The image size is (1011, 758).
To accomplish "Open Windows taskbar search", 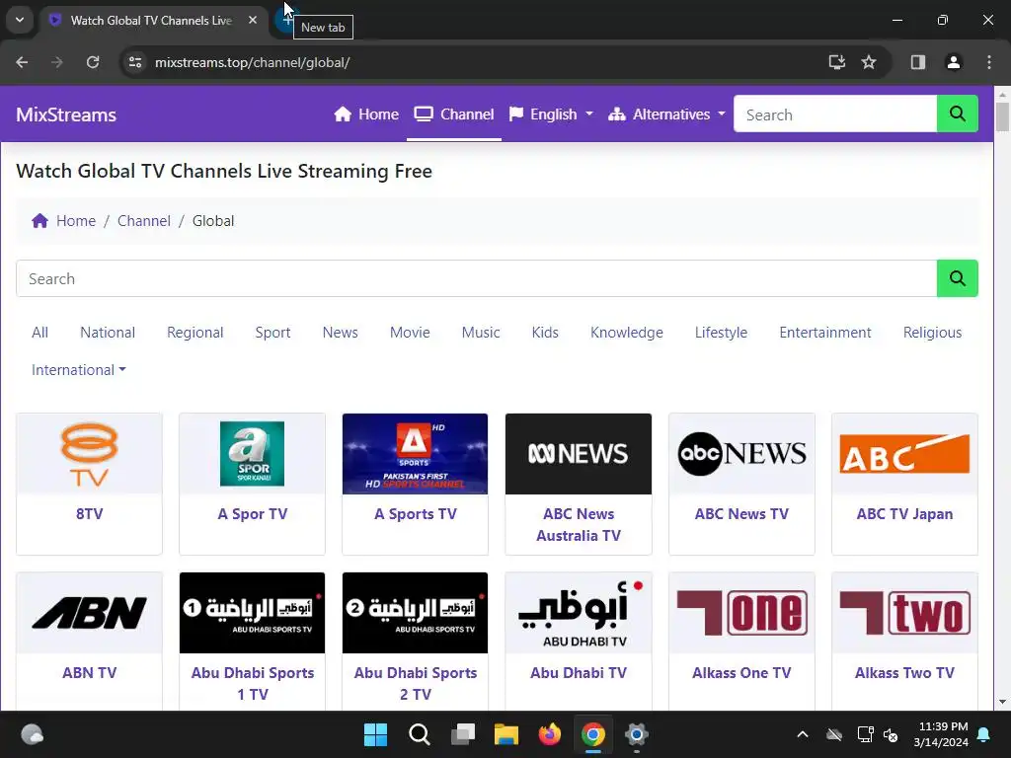I will [420, 734].
